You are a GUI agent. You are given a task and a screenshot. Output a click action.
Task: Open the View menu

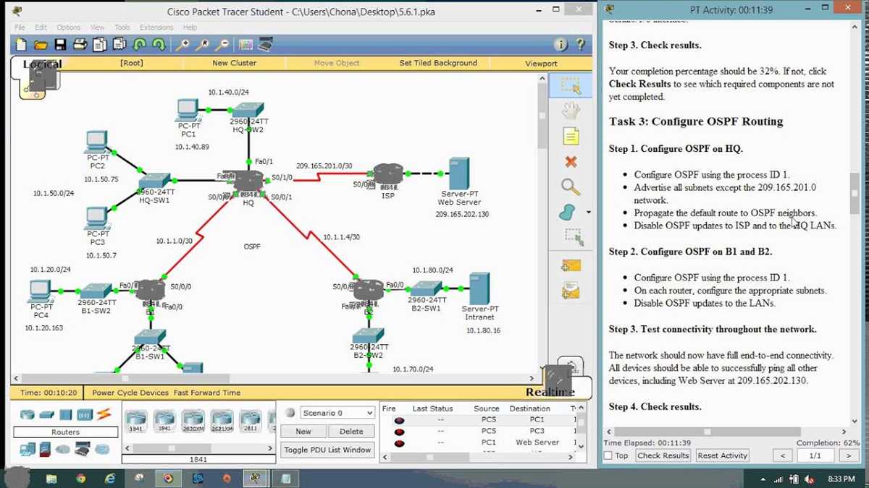[x=97, y=27]
